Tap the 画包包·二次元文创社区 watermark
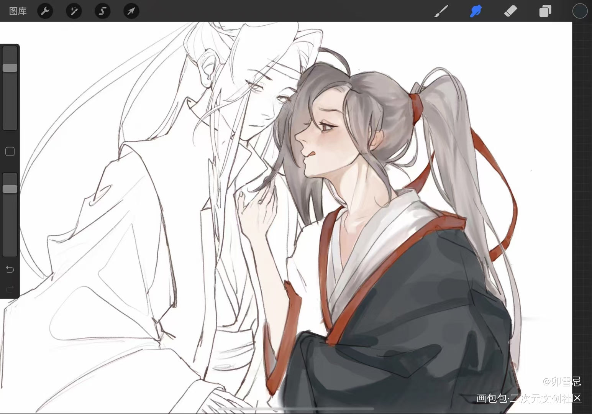Image resolution: width=592 pixels, height=414 pixels. pos(529,398)
